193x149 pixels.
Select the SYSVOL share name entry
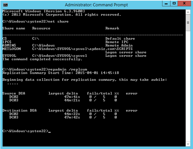tap(9, 56)
